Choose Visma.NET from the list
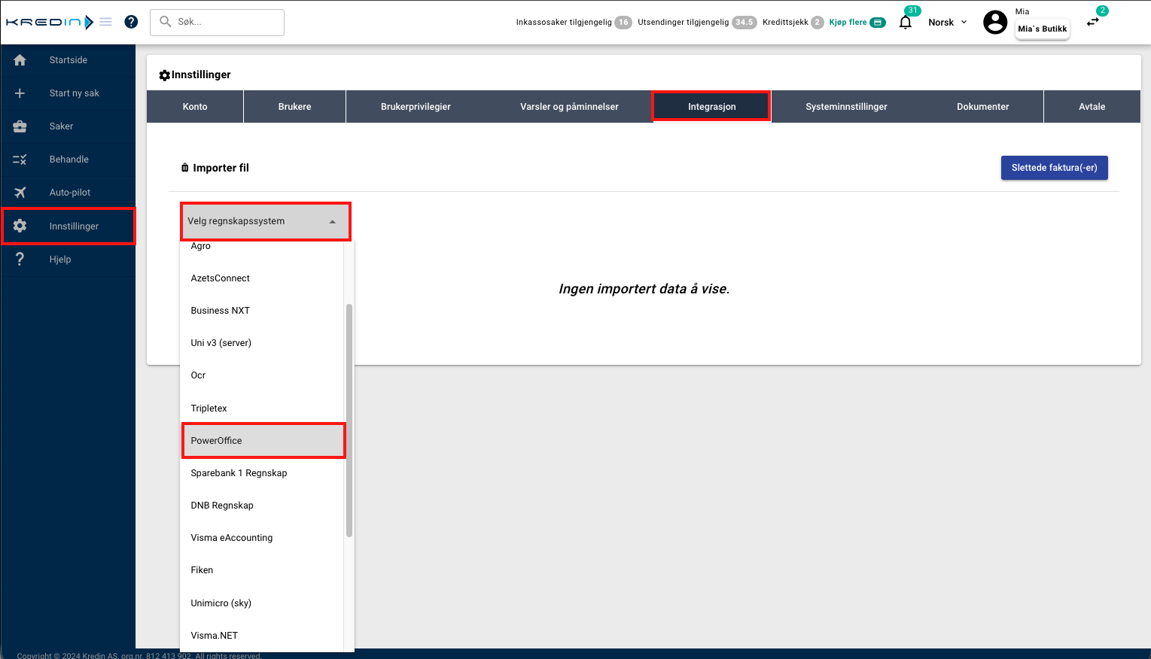Viewport: 1151px width, 659px height. [262, 636]
